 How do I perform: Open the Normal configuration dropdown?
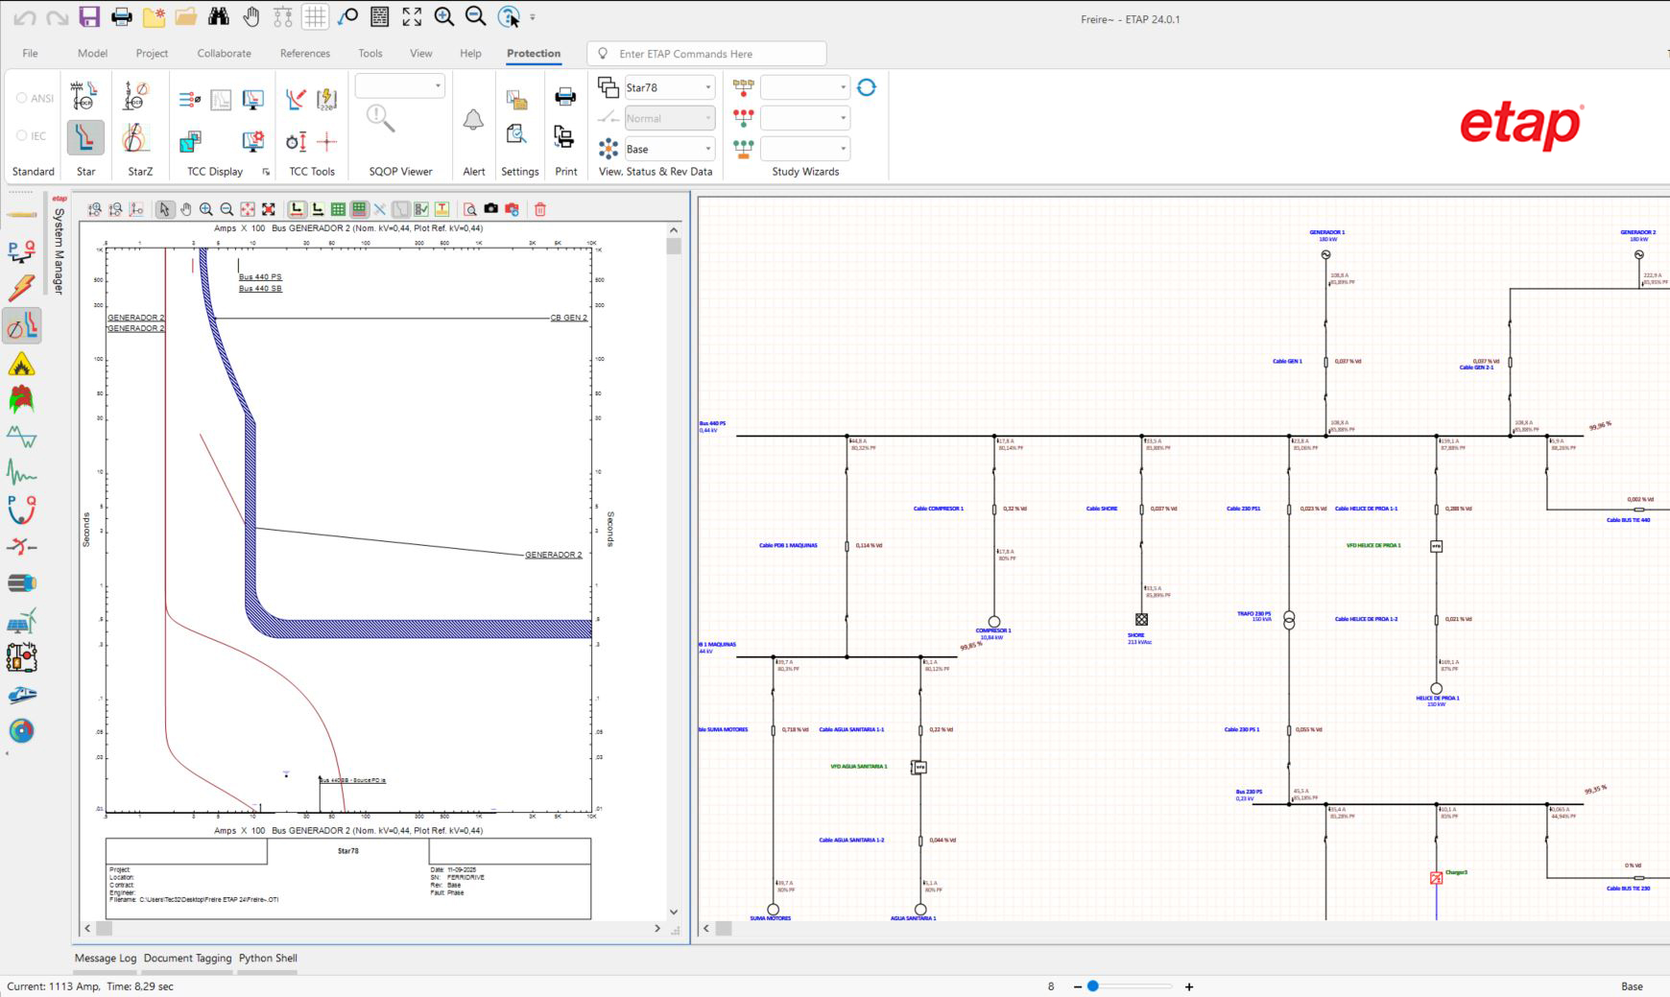670,118
